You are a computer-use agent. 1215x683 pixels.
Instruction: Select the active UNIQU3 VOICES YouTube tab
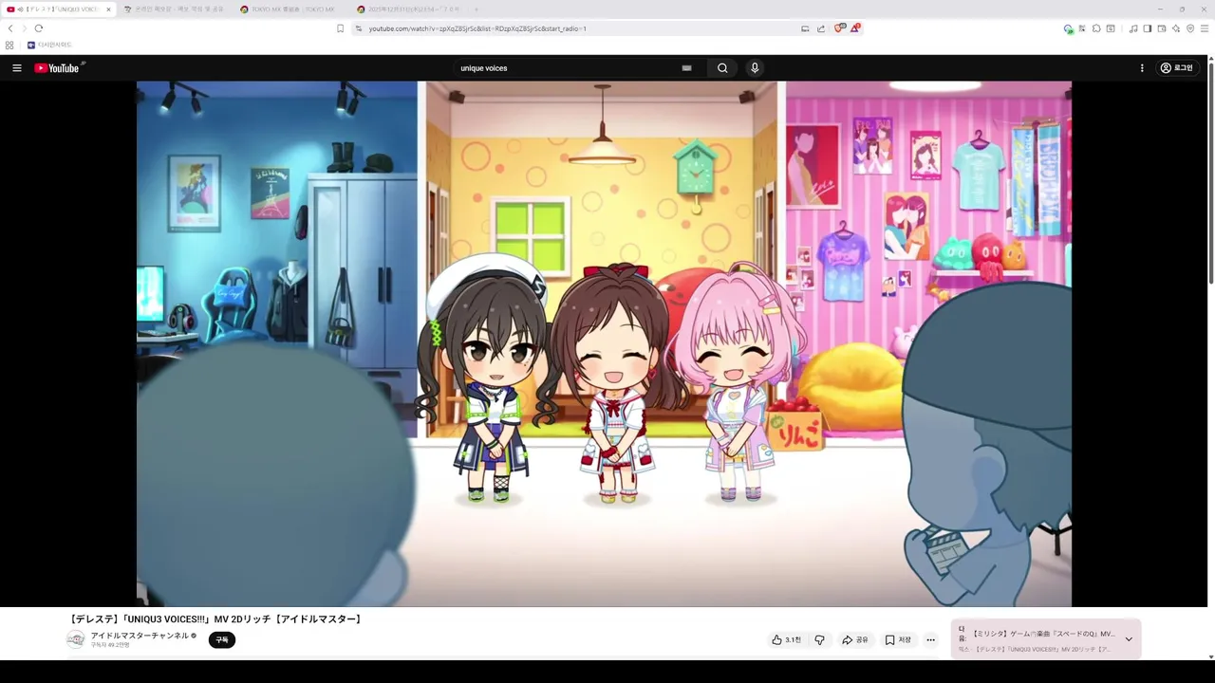(x=57, y=9)
